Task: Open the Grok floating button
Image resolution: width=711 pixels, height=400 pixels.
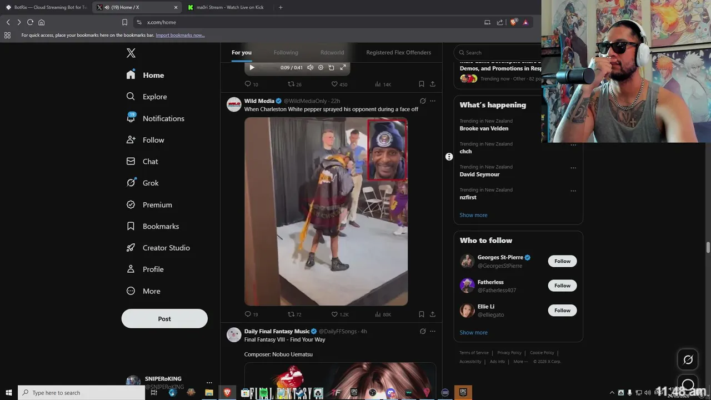Action: pyautogui.click(x=688, y=360)
